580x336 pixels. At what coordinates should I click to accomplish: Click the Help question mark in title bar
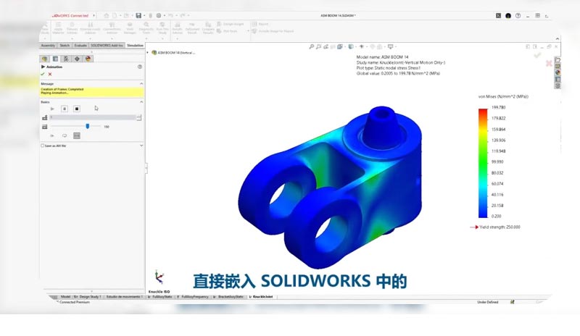[518, 15]
